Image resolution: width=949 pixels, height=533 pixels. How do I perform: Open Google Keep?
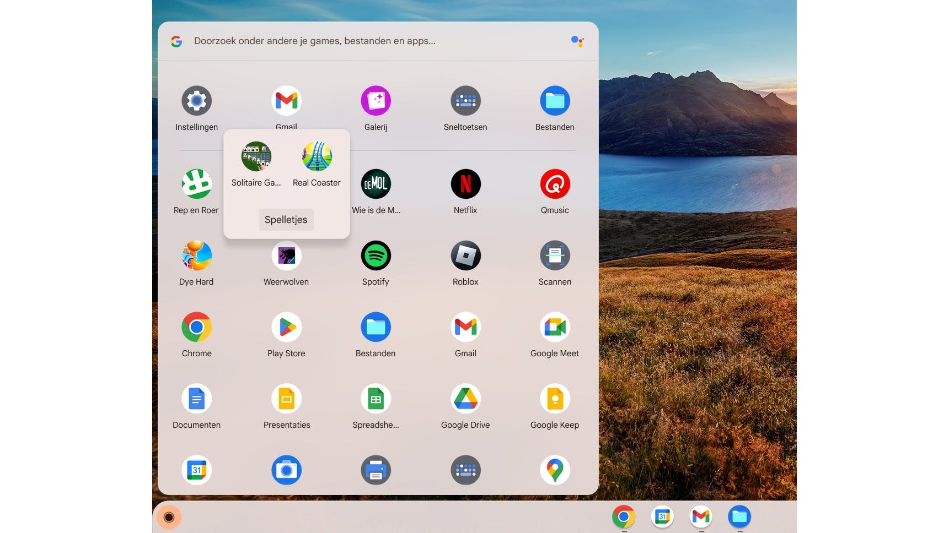click(555, 399)
